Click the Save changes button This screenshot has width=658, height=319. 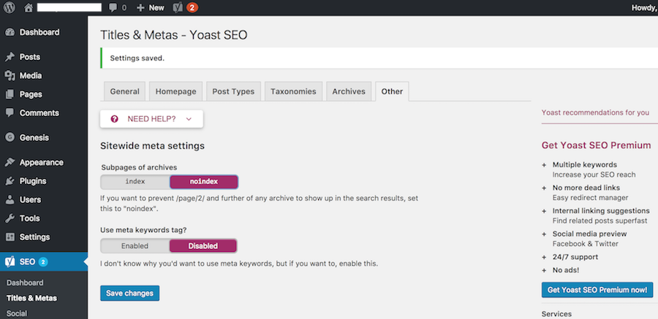(x=129, y=293)
